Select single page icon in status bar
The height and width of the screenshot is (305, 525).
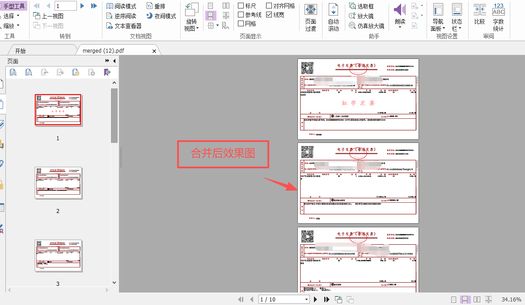click(x=454, y=300)
